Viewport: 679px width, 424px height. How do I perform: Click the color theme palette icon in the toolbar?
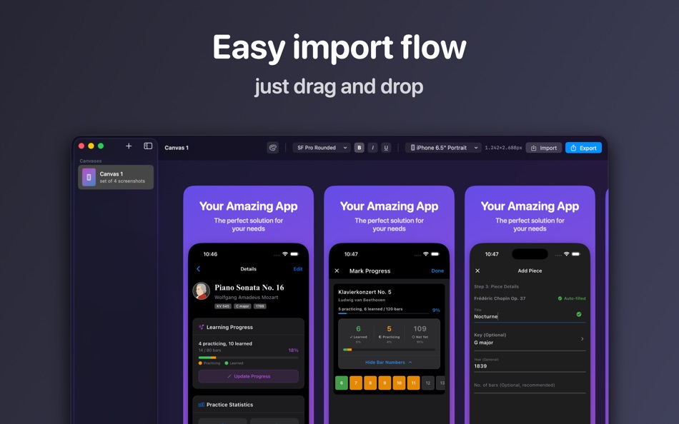[x=273, y=147]
